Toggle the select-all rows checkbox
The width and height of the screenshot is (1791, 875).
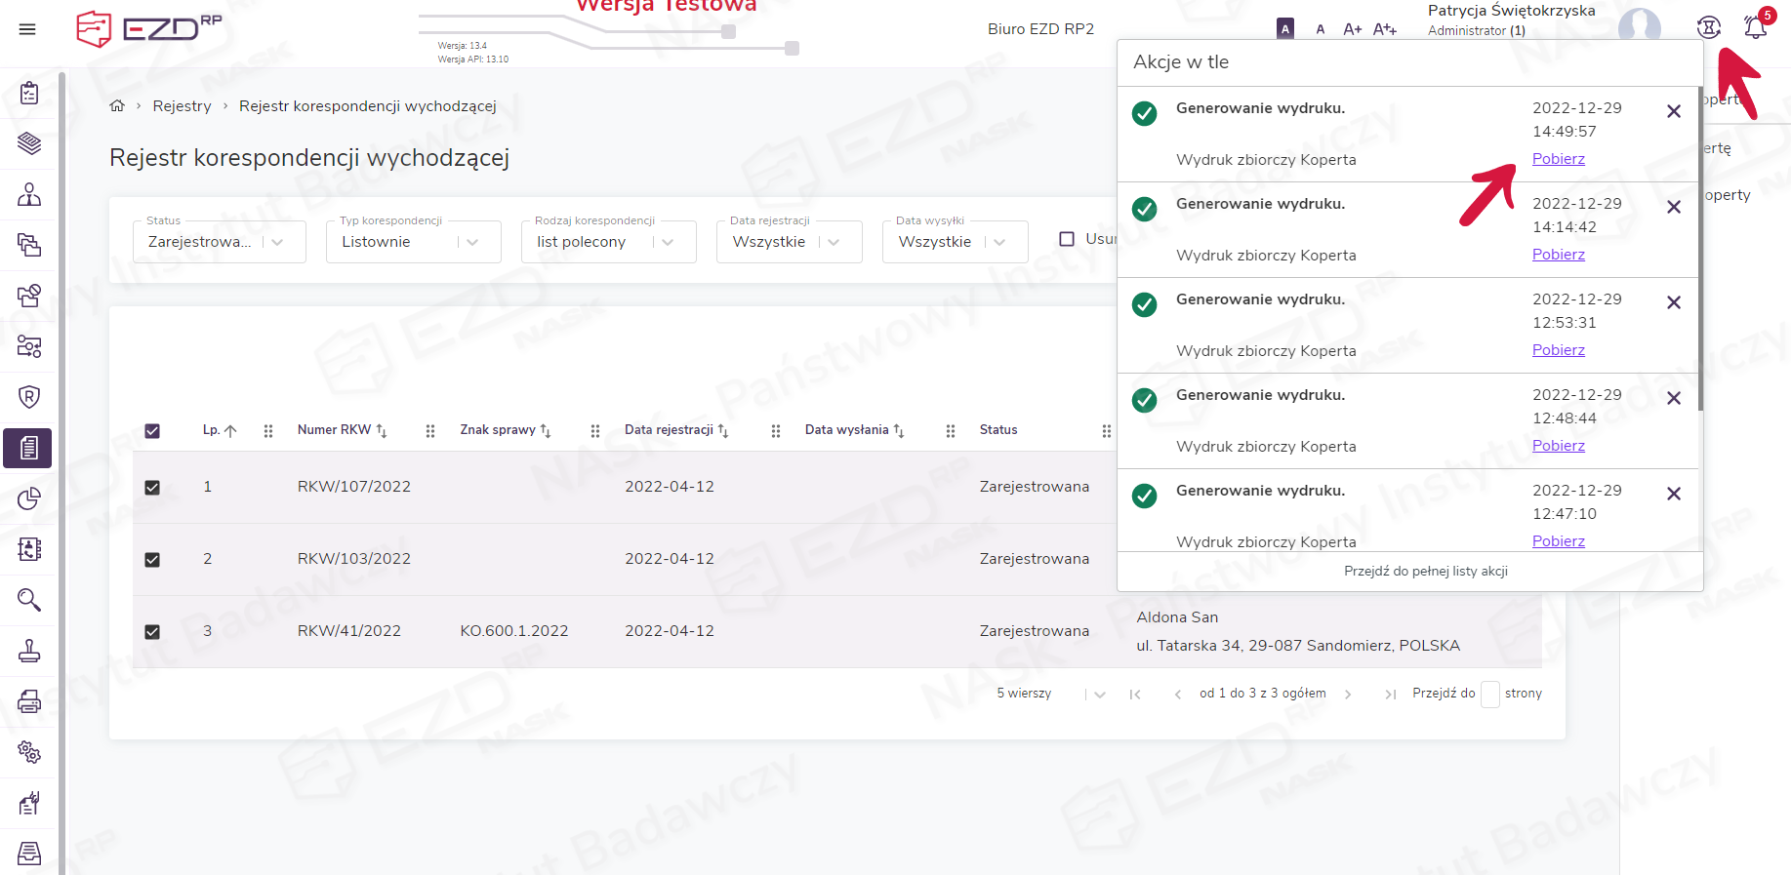tap(152, 431)
